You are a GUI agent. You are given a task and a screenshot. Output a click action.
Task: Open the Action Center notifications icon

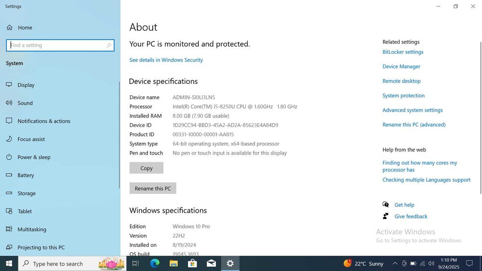coord(469,263)
